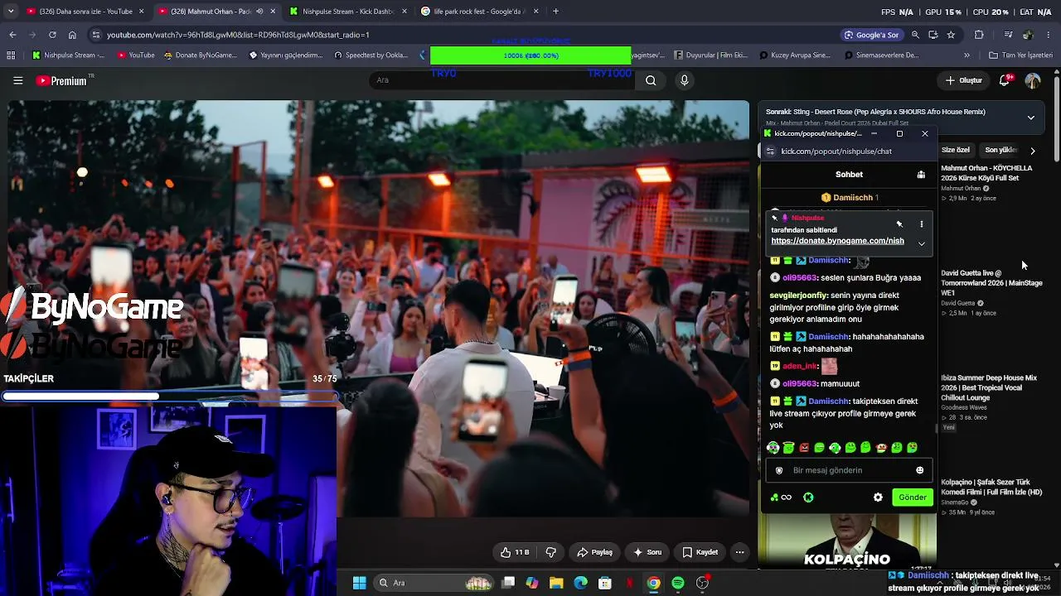Click the 'Soru' ask button
Viewport: 1061px width, 596px height.
[647, 552]
